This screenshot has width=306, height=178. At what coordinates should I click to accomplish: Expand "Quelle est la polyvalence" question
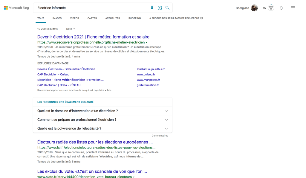click(x=166, y=129)
